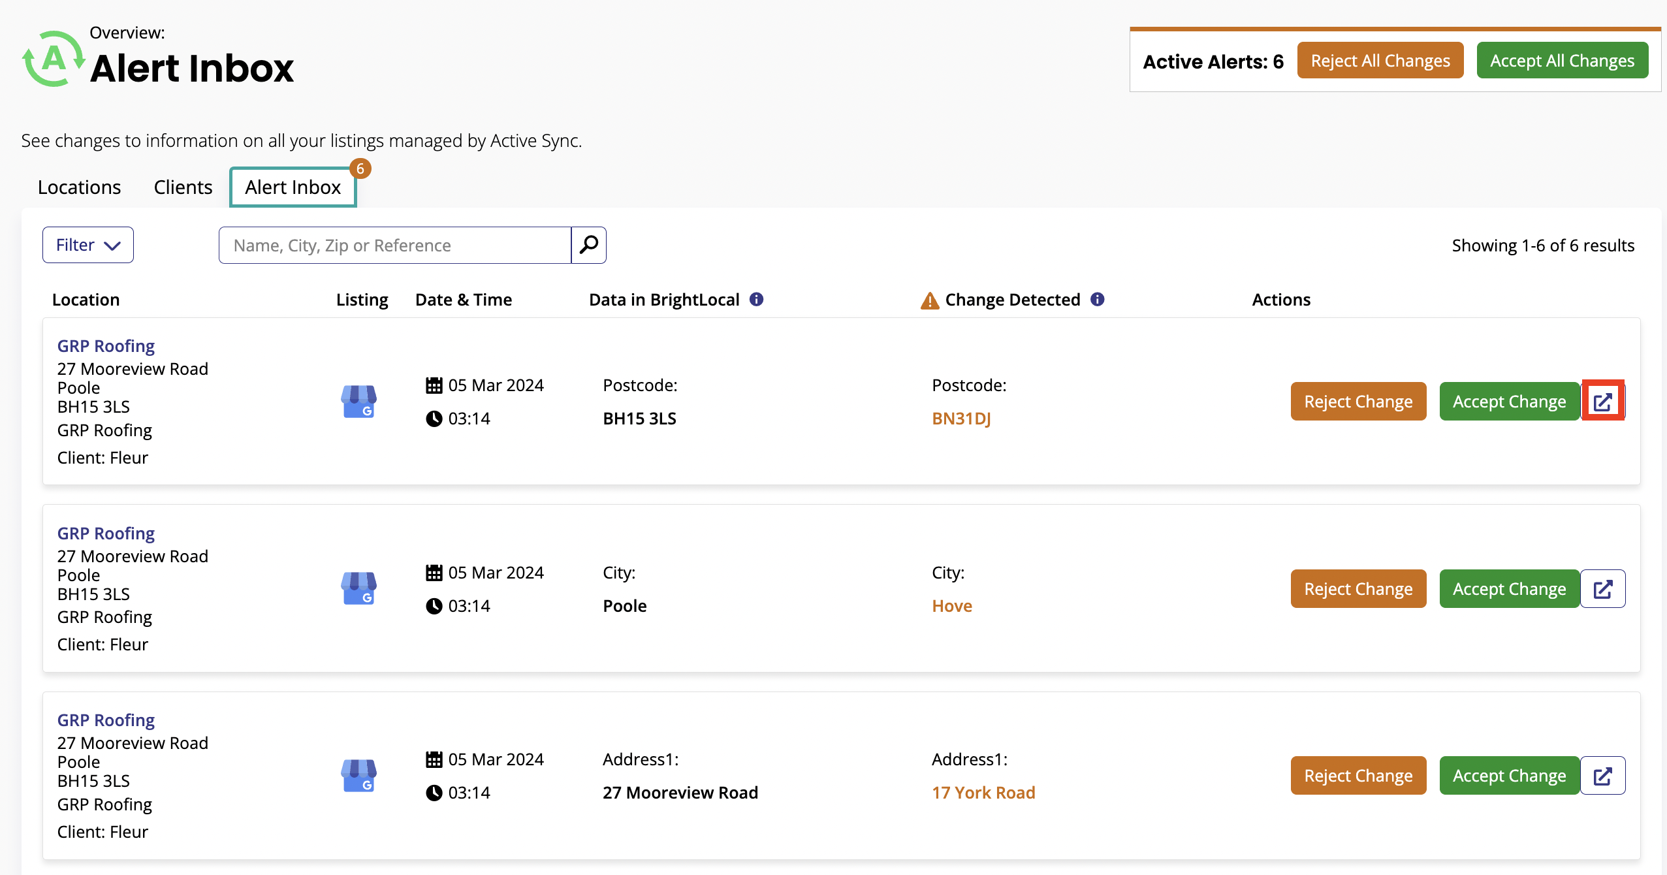1667x875 pixels.
Task: Switch to the Clients tab
Action: click(183, 187)
